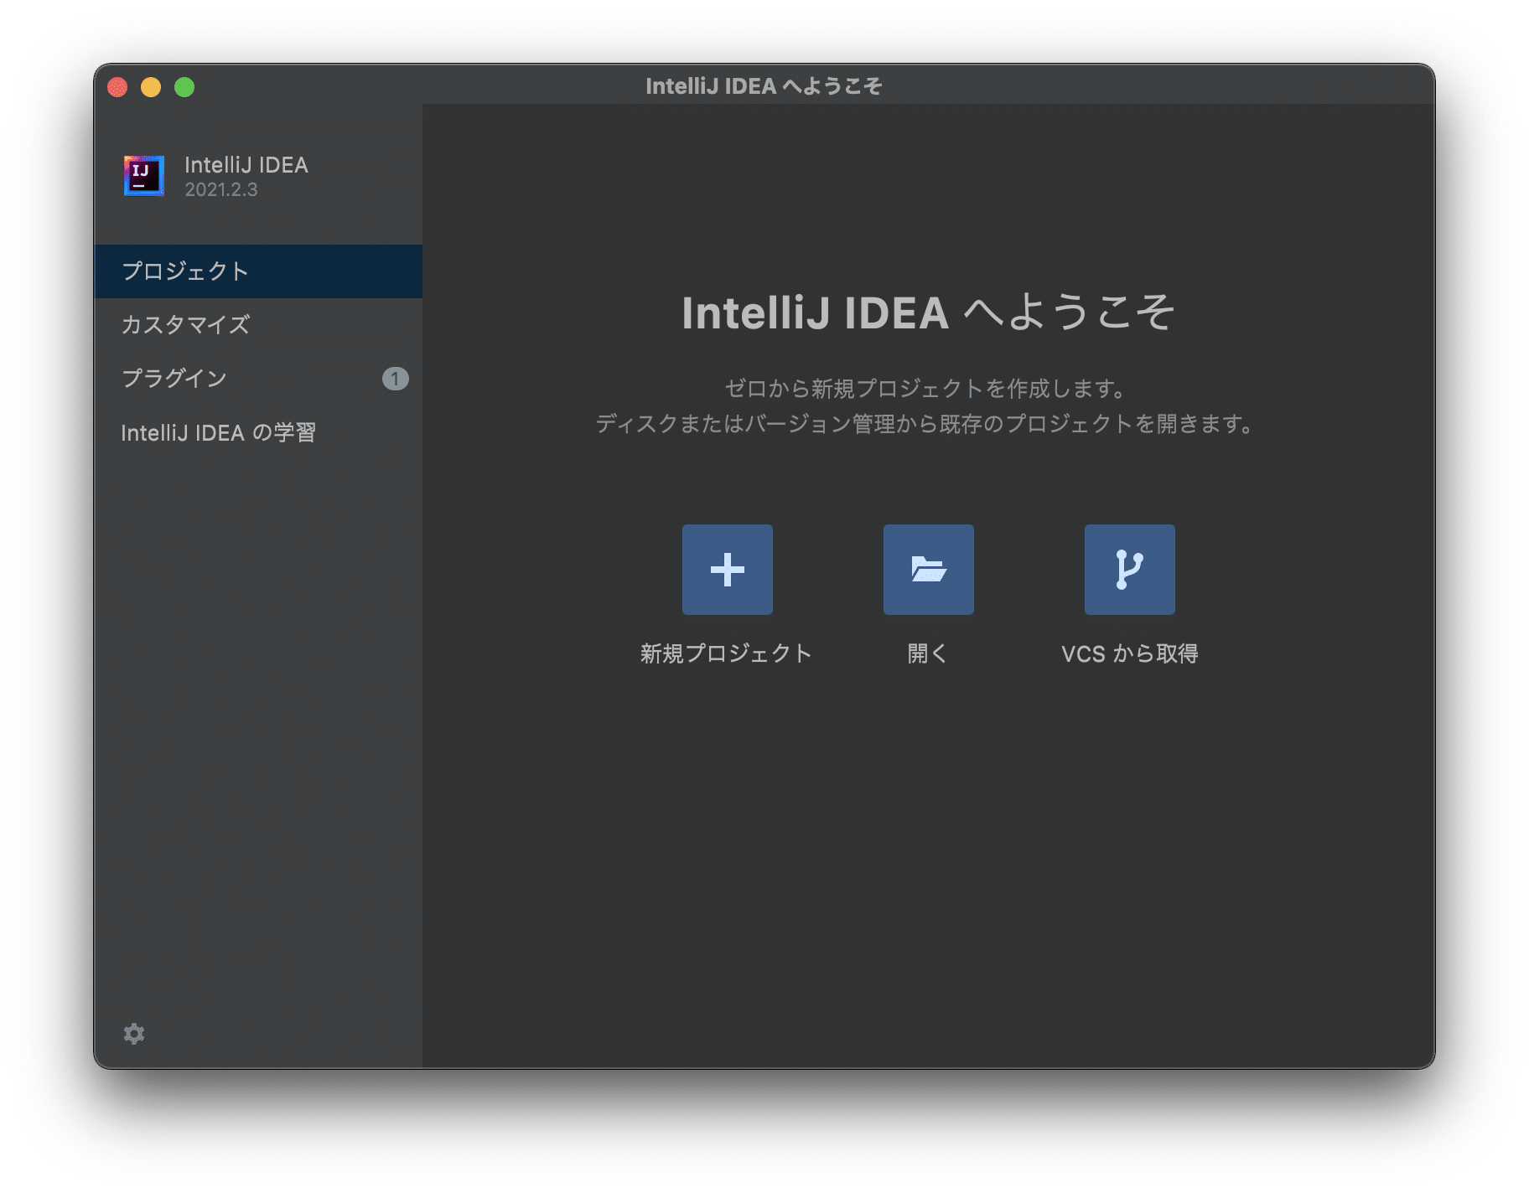Click the VCS から取得 branch icon
This screenshot has width=1529, height=1193.
pos(1129,570)
